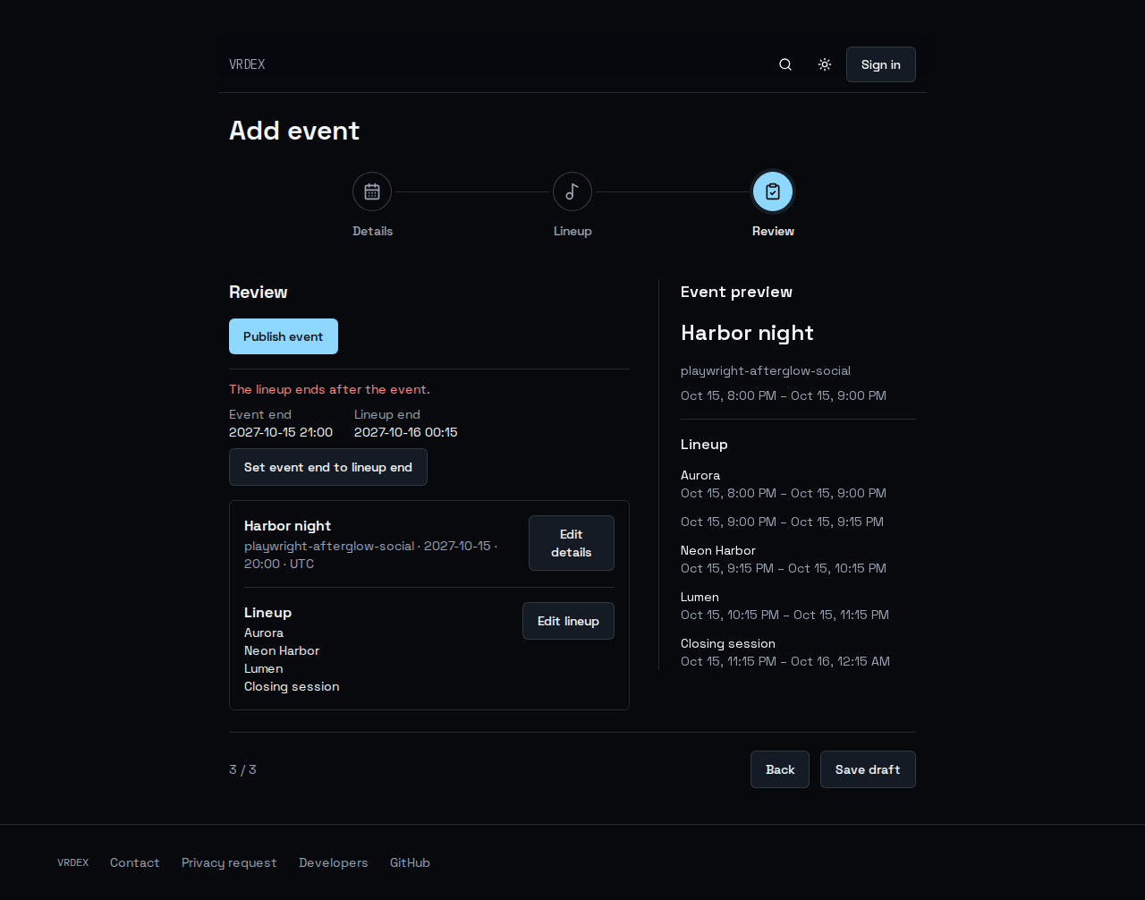The image size is (1145, 900).
Task: Click the Lineup step label
Action: coord(572,231)
